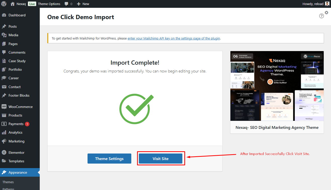Click the Analytics bar chart icon
The width and height of the screenshot is (331, 190).
click(4, 132)
